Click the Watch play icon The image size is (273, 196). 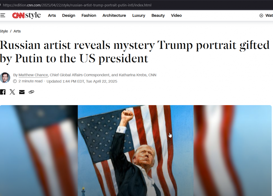261,16
